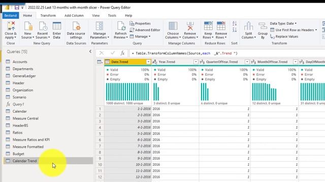This screenshot has width=325, height=182.
Task: Select the Measure Central query
Action: pyautogui.click(x=48, y=118)
